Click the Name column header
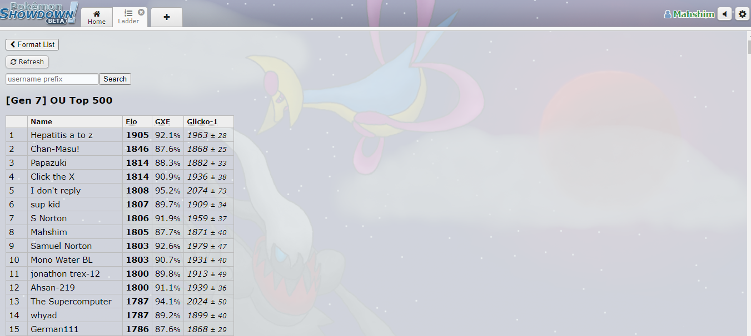This screenshot has width=751, height=336. click(42, 121)
